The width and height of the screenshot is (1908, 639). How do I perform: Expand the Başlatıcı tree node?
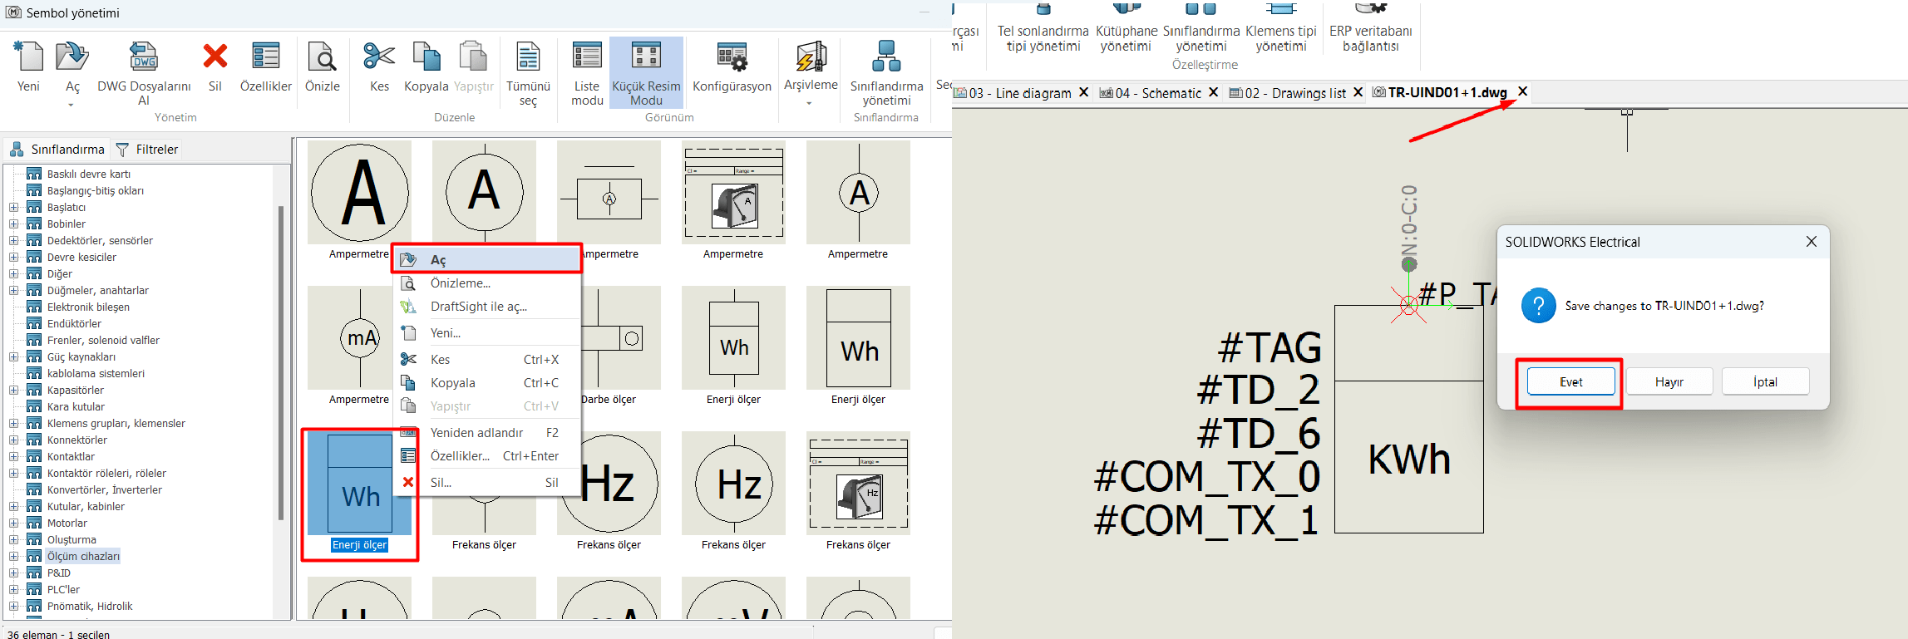(x=13, y=207)
